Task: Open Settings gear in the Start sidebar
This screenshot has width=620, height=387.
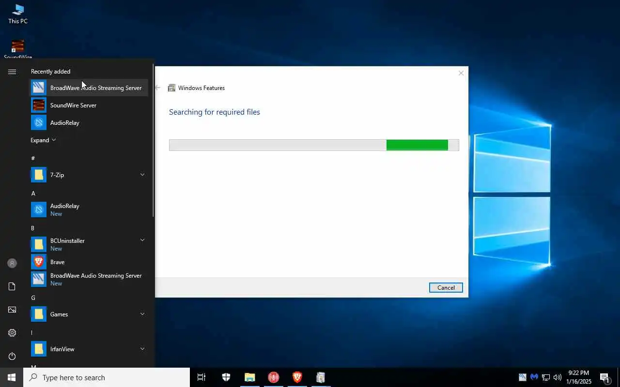Action: point(12,333)
